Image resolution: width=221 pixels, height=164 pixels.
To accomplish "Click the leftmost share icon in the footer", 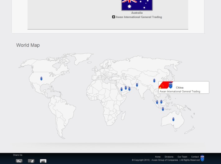I will [x=19, y=161].
